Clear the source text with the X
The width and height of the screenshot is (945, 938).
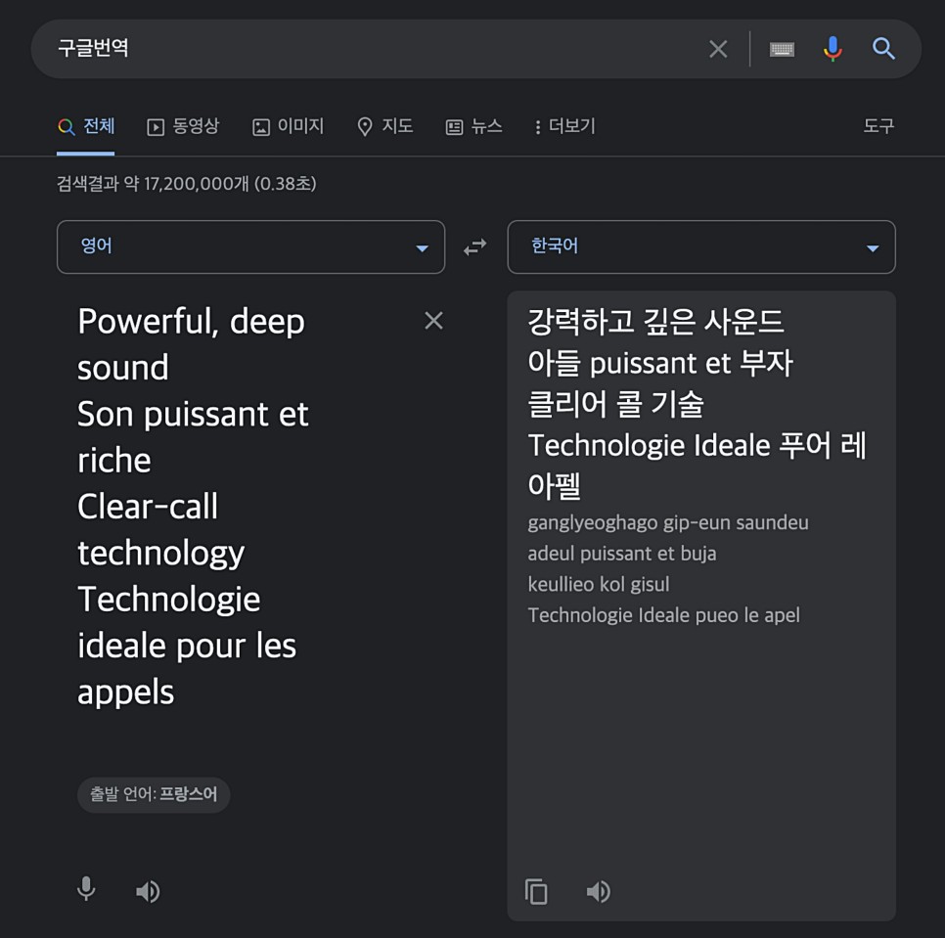pyautogui.click(x=433, y=320)
